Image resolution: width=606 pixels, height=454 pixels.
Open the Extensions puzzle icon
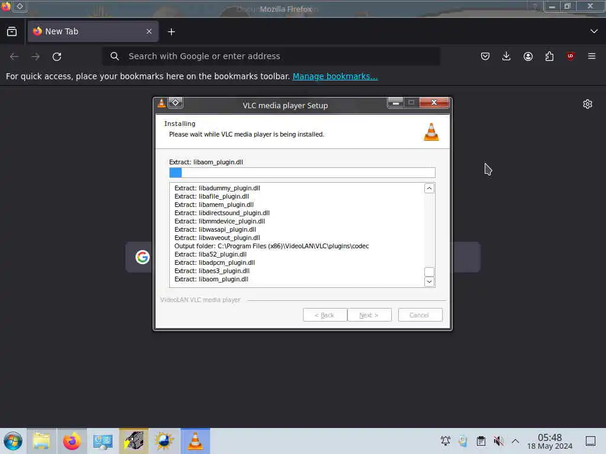pyautogui.click(x=549, y=56)
